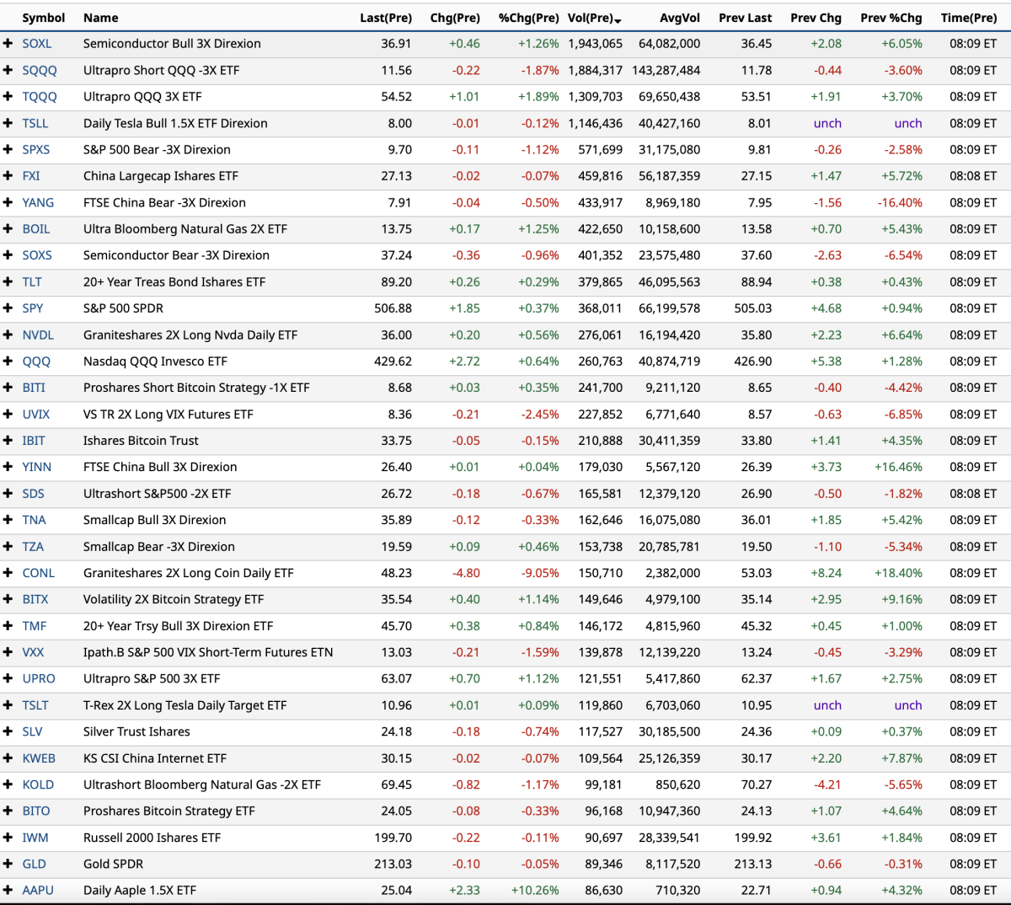Click the plus icon beside GLD
The image size is (1011, 905).
click(8, 864)
